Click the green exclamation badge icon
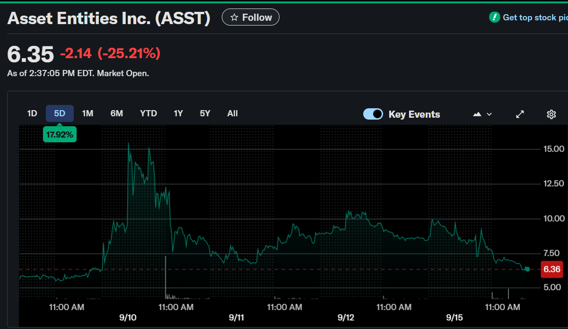This screenshot has width=568, height=329. pyautogui.click(x=494, y=17)
